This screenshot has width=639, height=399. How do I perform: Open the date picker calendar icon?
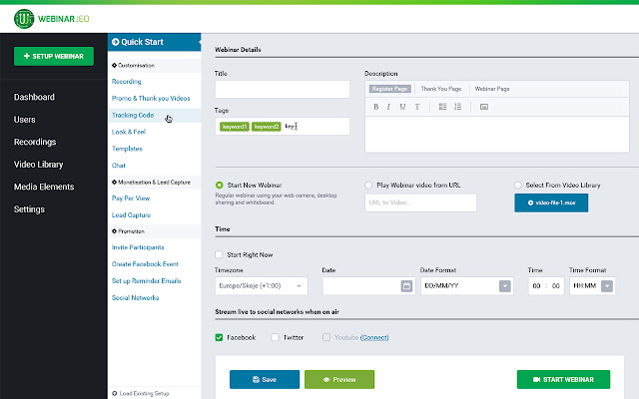406,286
